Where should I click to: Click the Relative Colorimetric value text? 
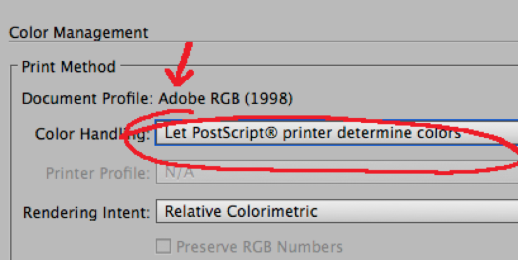click(x=241, y=211)
